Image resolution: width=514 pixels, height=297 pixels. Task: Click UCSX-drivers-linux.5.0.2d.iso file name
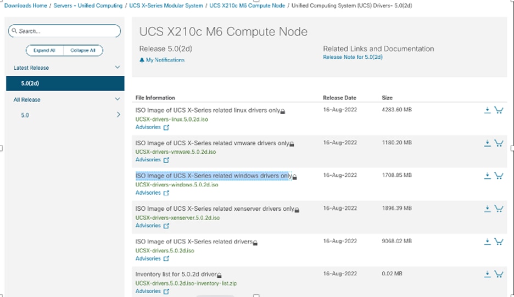pos(171,119)
